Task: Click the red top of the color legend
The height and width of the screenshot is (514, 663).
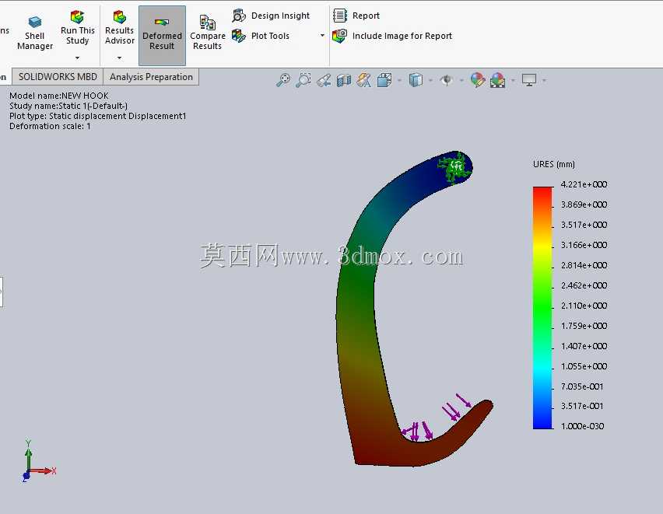Action: click(x=542, y=192)
